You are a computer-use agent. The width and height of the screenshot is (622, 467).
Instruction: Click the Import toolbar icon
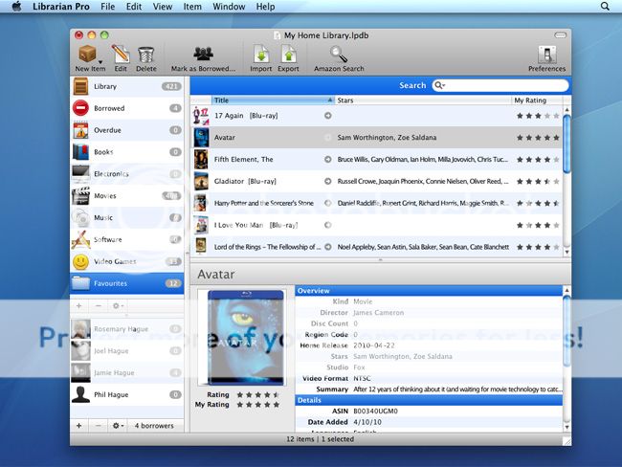click(261, 54)
